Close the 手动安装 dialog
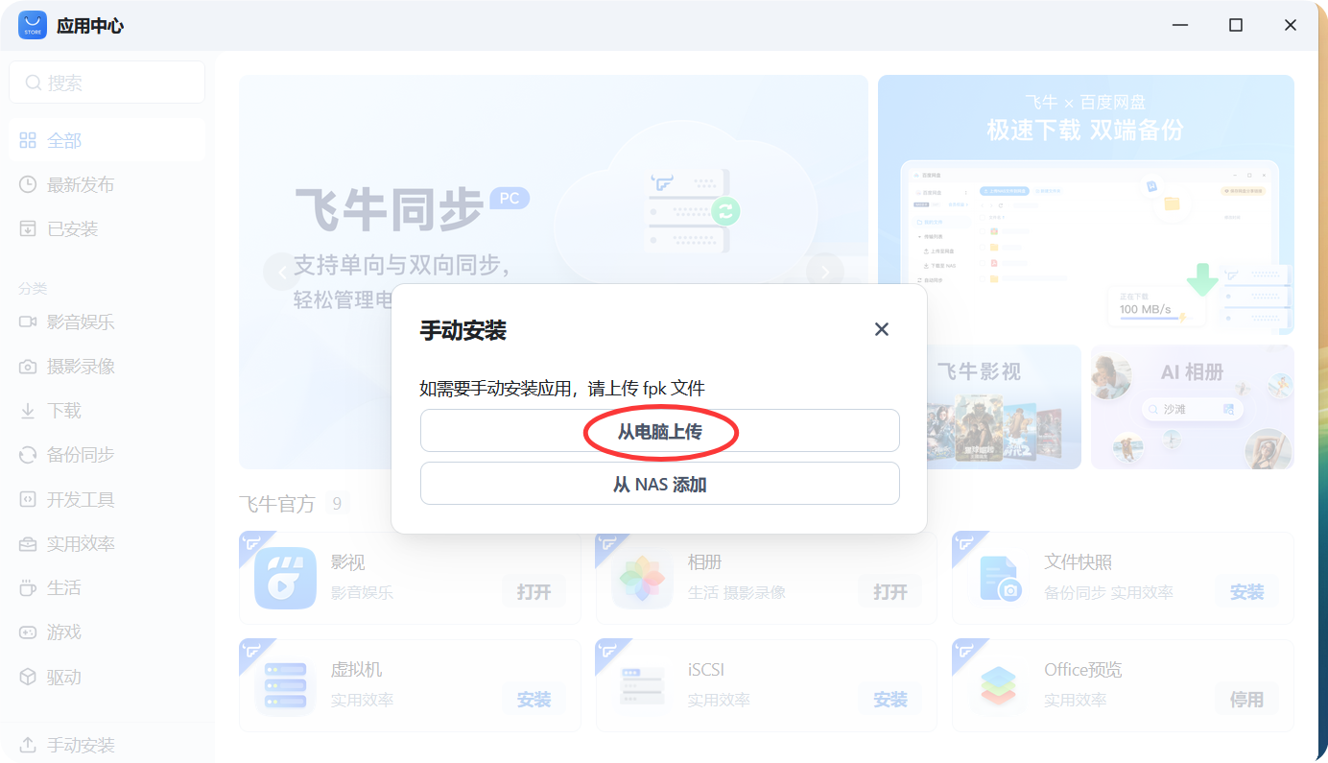 point(882,328)
